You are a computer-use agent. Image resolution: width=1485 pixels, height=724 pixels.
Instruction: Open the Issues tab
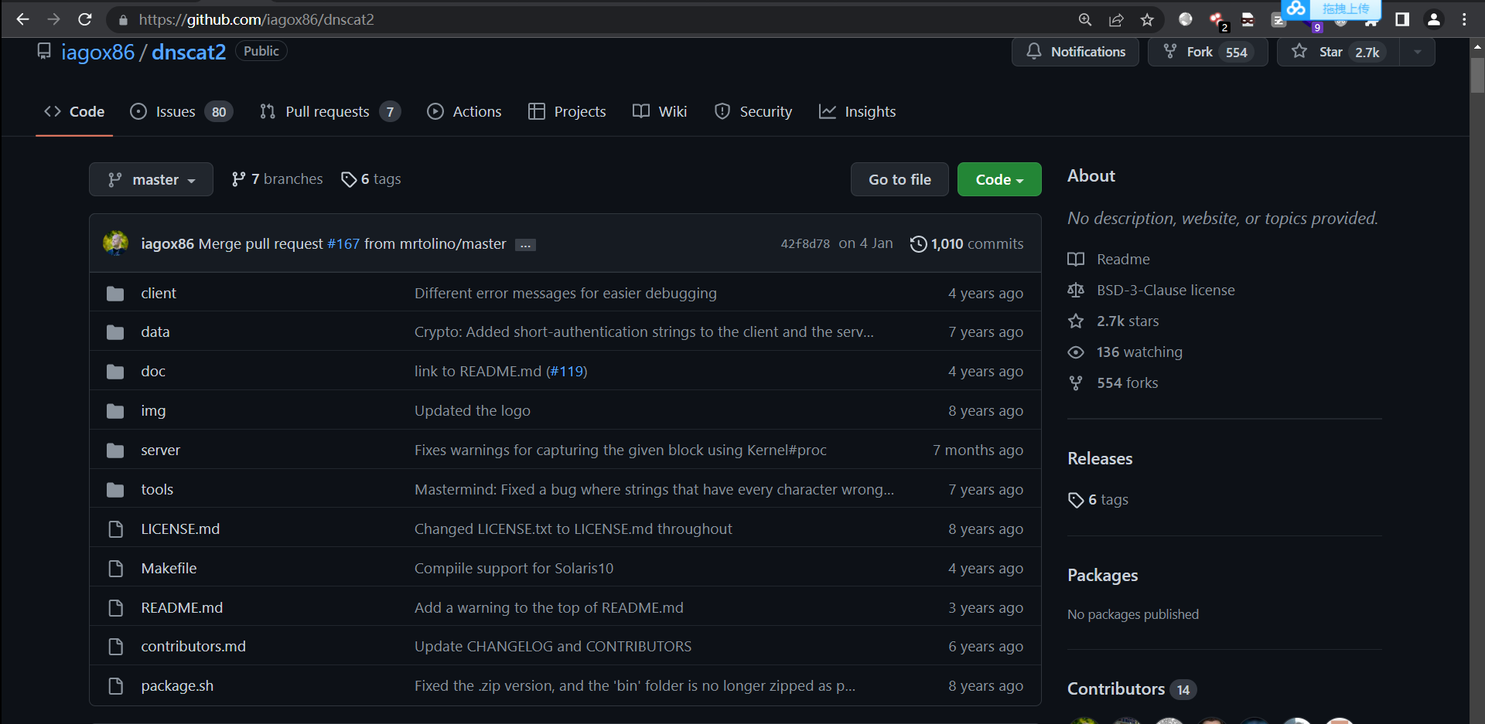click(x=181, y=112)
